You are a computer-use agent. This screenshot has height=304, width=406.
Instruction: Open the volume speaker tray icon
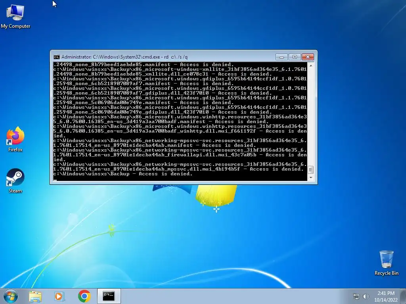tap(366, 296)
